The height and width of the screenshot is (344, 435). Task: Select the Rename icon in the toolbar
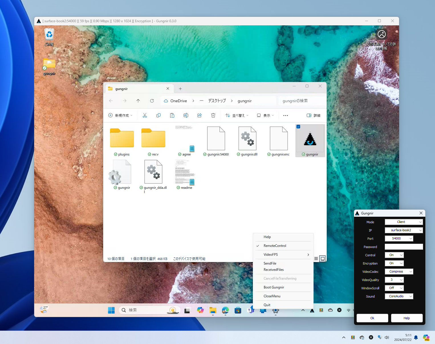click(x=186, y=115)
